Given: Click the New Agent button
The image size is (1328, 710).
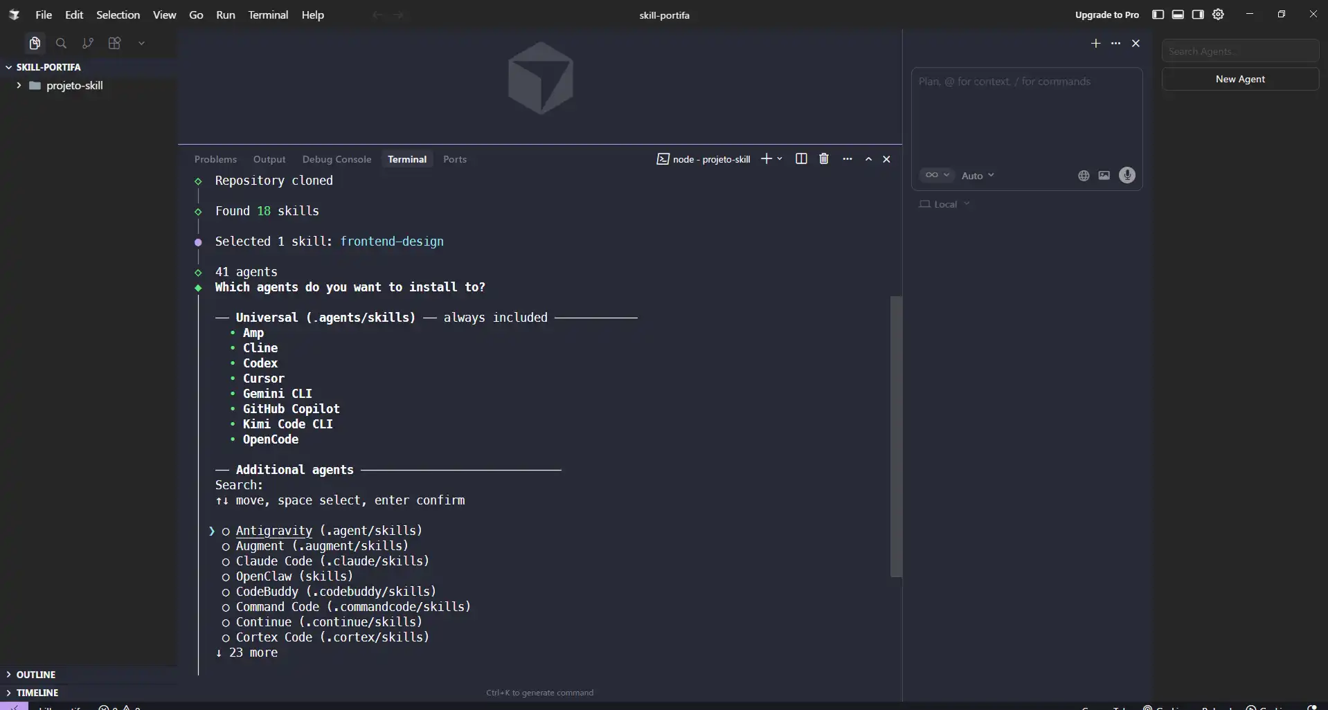Looking at the screenshot, I should pos(1239,79).
